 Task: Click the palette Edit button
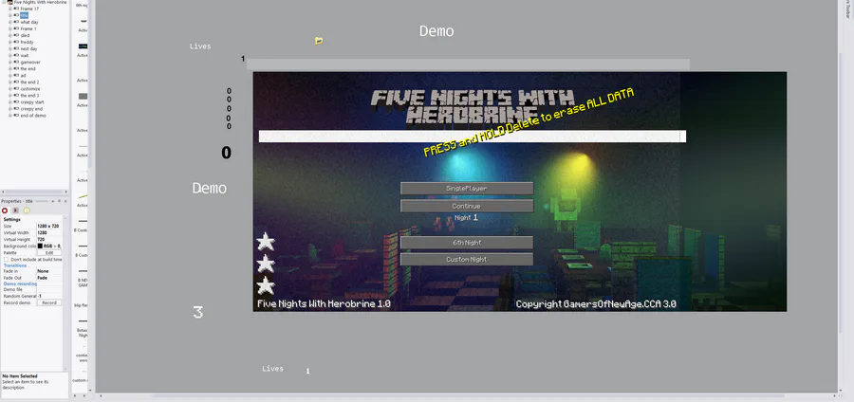[x=49, y=253]
